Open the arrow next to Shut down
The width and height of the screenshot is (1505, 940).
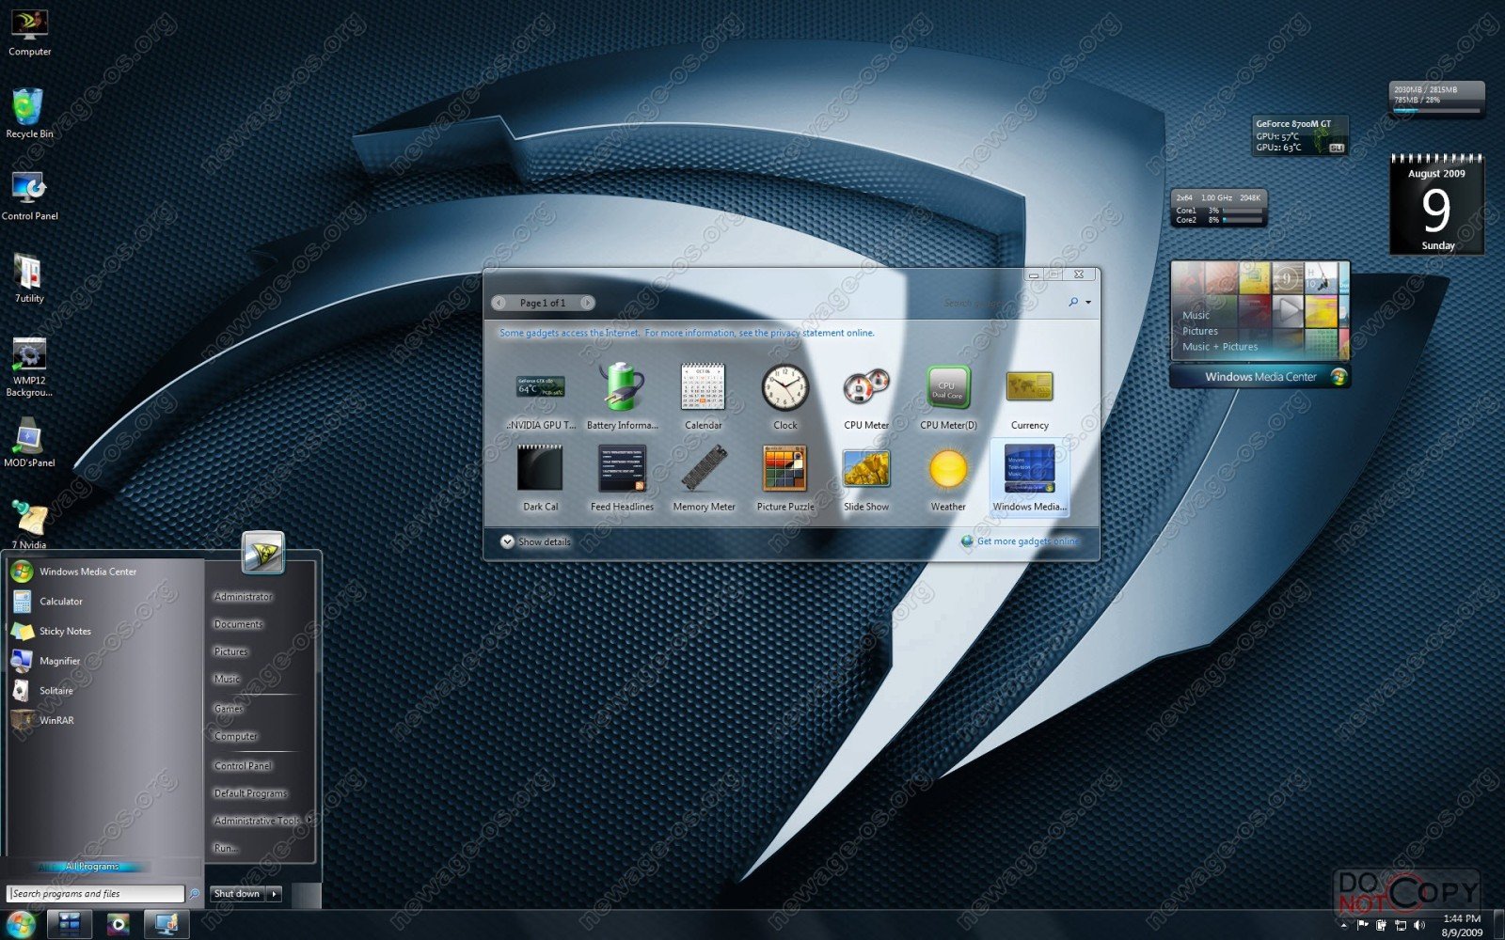275,894
